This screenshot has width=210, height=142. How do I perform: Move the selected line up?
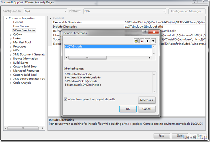[153, 41]
